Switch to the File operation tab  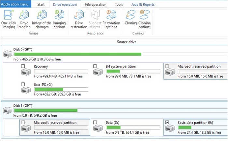click(x=95, y=5)
